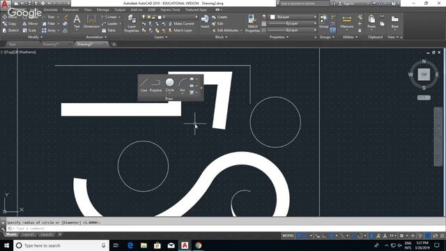Viewport: 446px width, 251px height.
Task: Open File Explorer from the taskbar
Action: pos(144,245)
